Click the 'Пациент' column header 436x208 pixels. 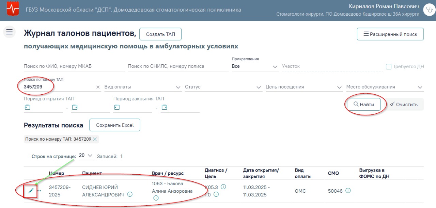(92, 174)
